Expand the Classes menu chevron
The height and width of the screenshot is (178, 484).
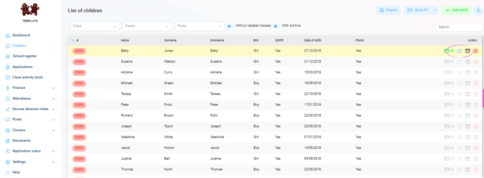(53, 130)
